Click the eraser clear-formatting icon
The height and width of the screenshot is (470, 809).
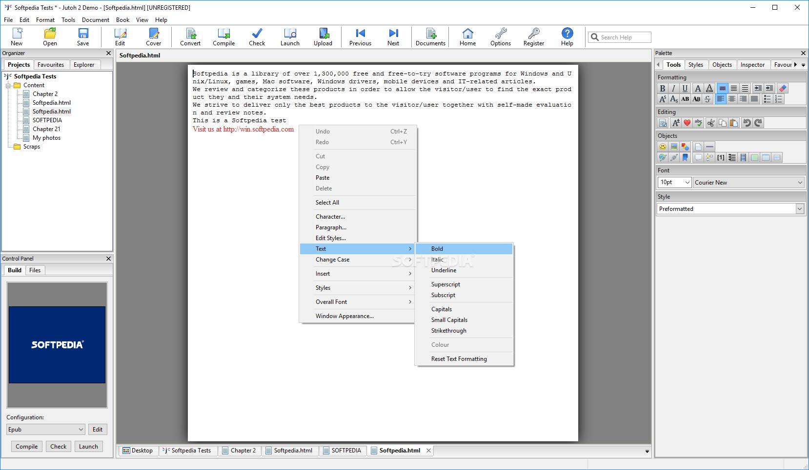(x=783, y=88)
